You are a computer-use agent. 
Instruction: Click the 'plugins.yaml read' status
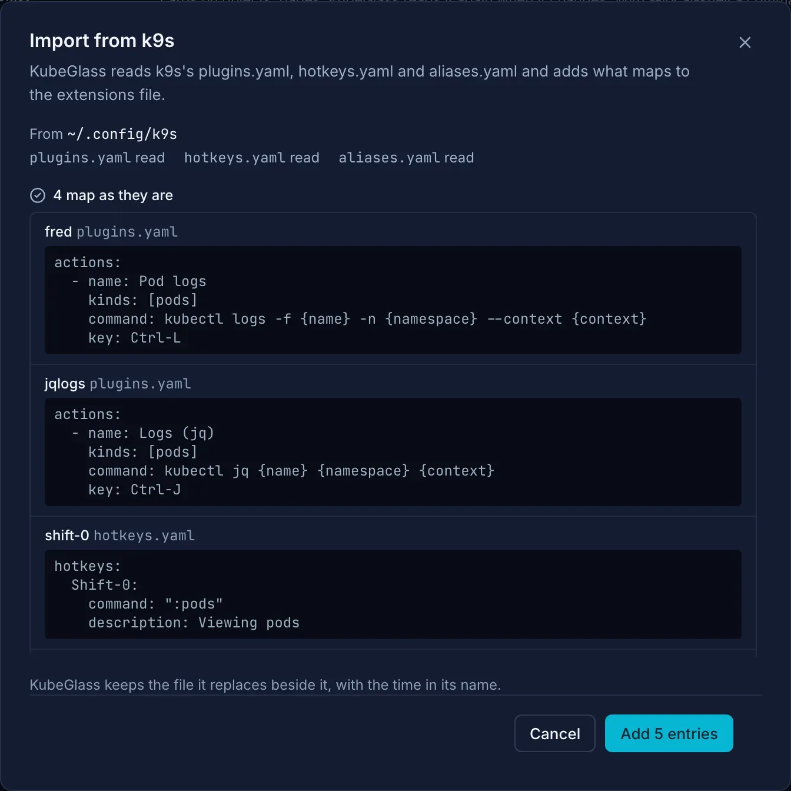[97, 158]
